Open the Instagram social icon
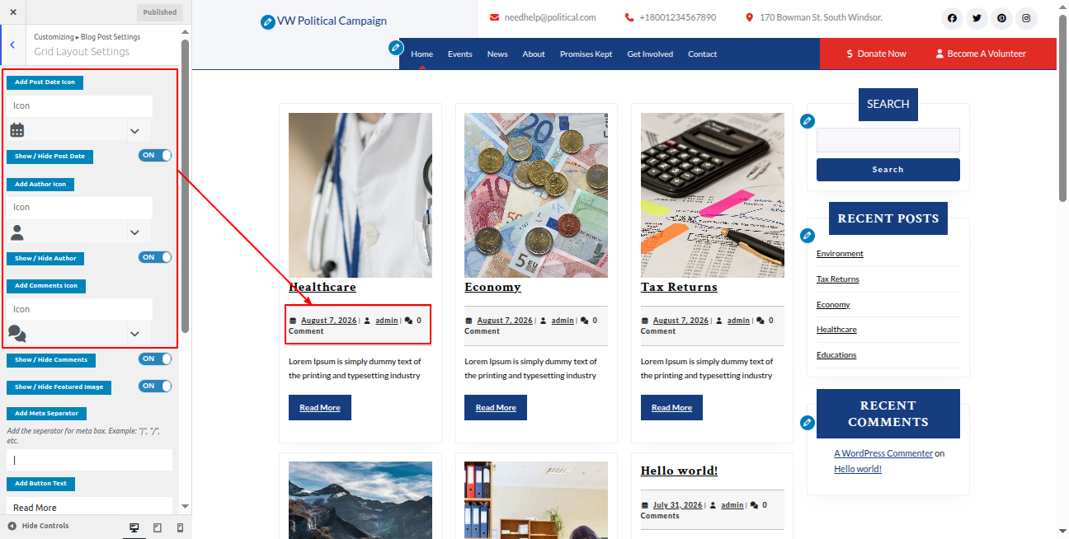 click(x=1026, y=18)
